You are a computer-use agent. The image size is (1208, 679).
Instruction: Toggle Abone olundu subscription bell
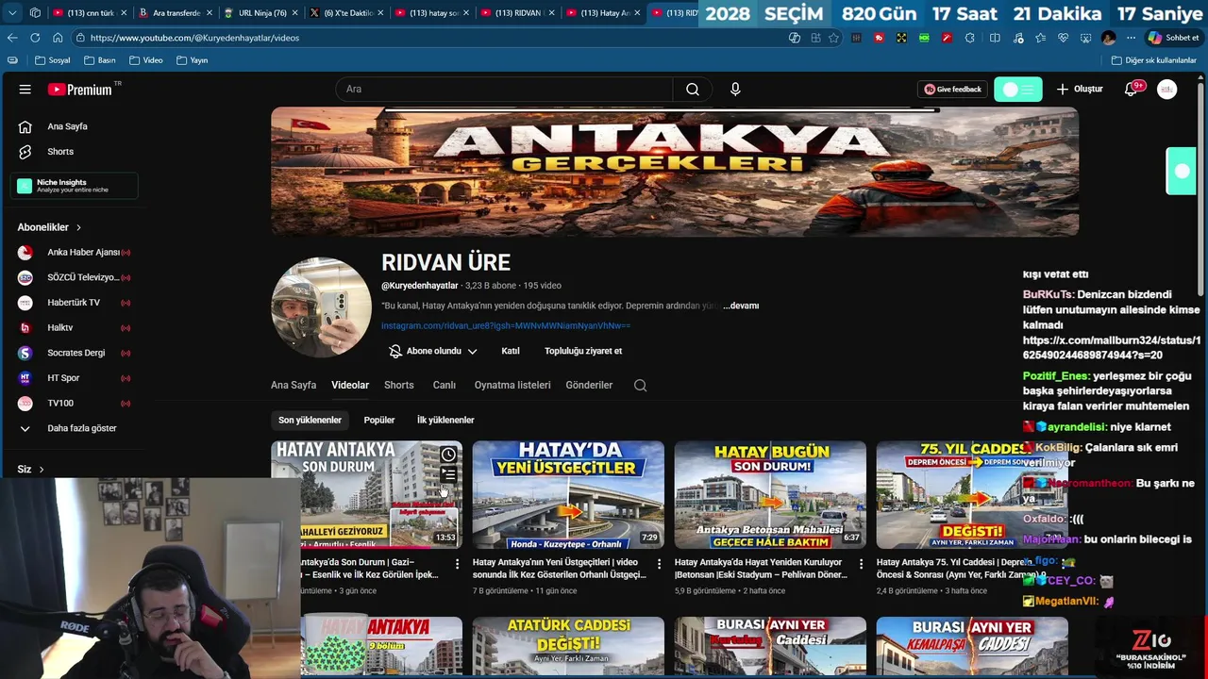coord(395,351)
